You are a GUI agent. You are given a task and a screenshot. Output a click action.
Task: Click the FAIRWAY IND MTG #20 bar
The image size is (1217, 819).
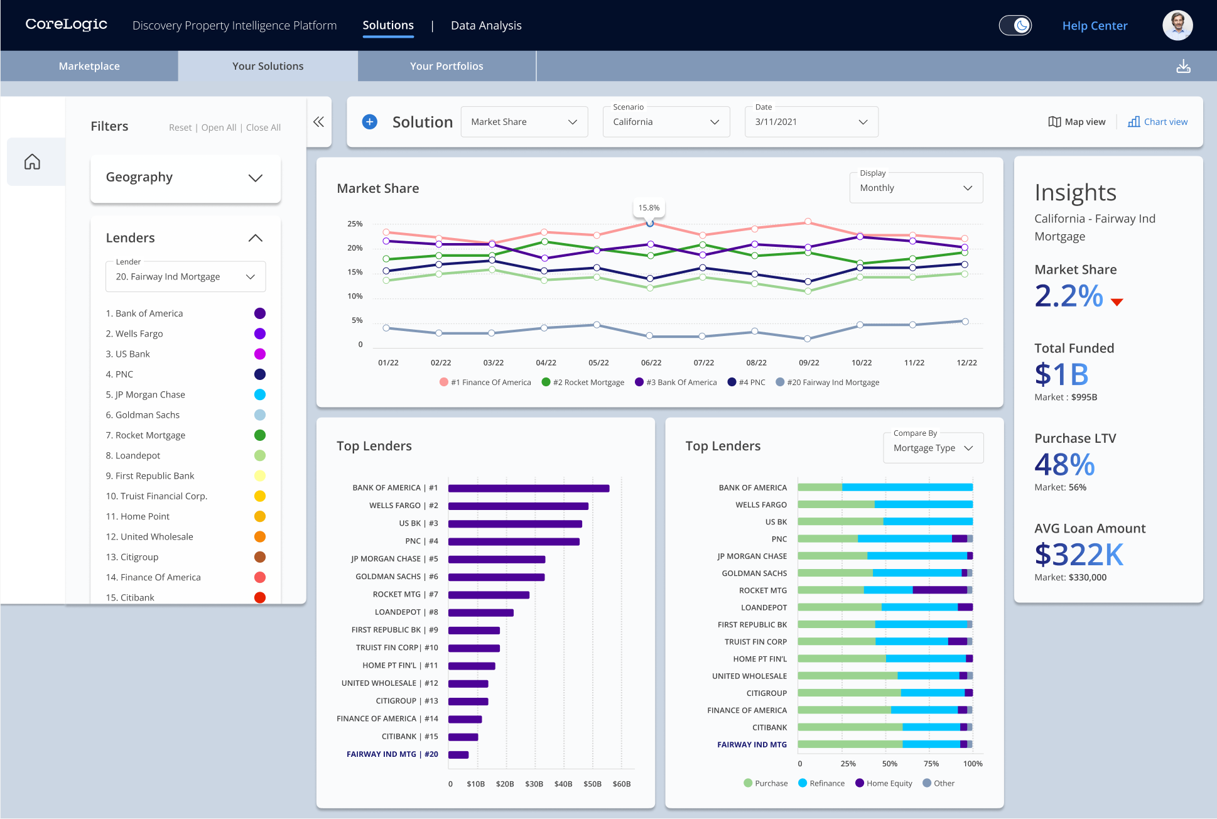click(458, 754)
